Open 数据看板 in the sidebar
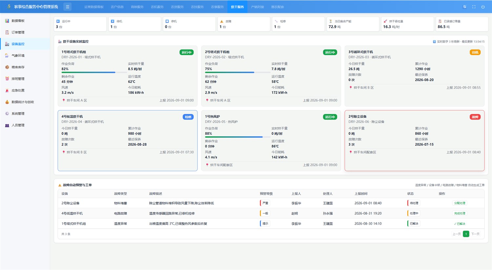The height and width of the screenshot is (270, 492). tap(25, 21)
